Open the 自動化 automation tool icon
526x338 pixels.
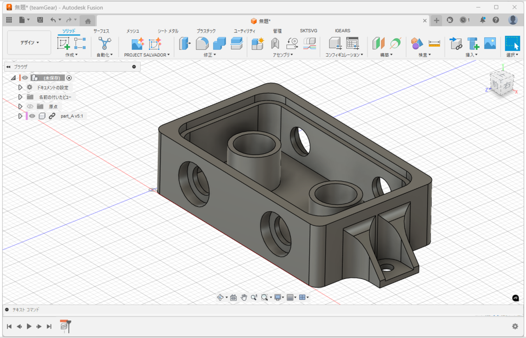tap(104, 43)
